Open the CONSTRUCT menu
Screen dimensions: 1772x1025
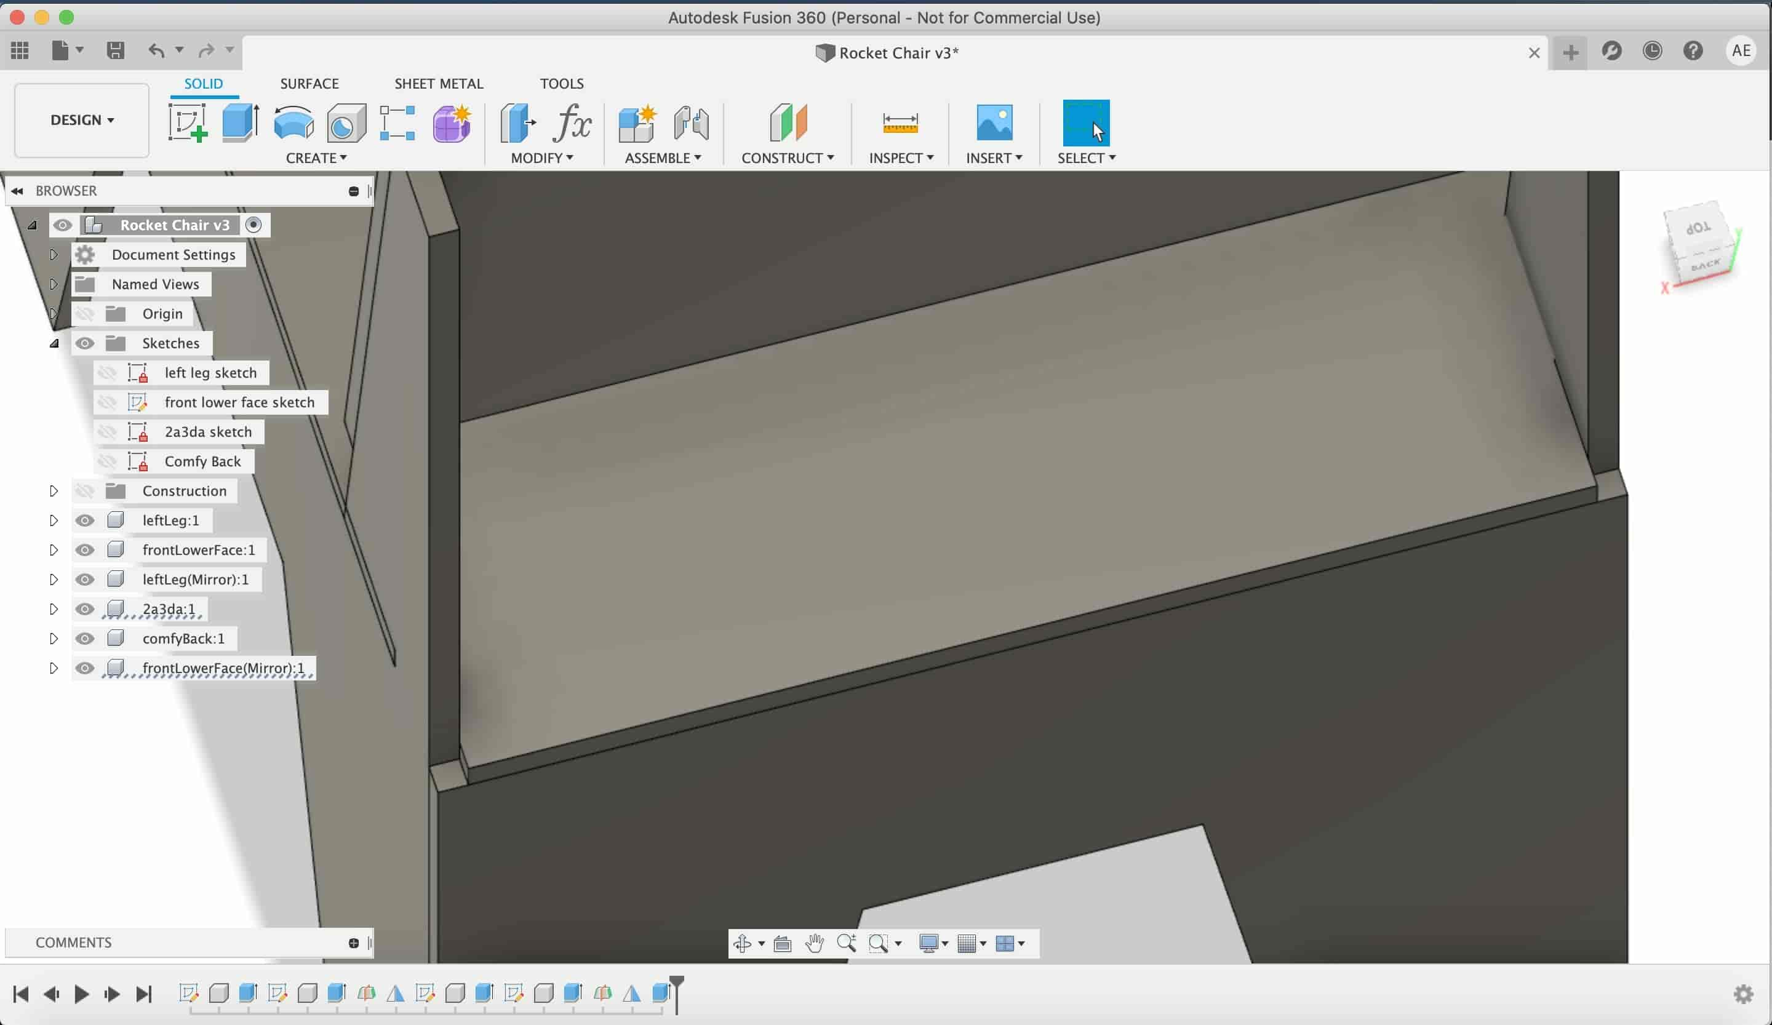click(x=788, y=158)
